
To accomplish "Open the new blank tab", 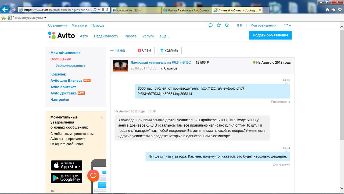I will coord(266,10).
